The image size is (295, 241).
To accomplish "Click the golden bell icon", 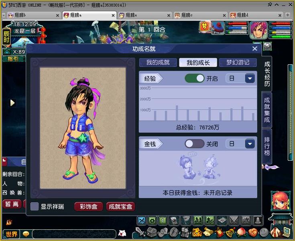I will tap(230, 233).
